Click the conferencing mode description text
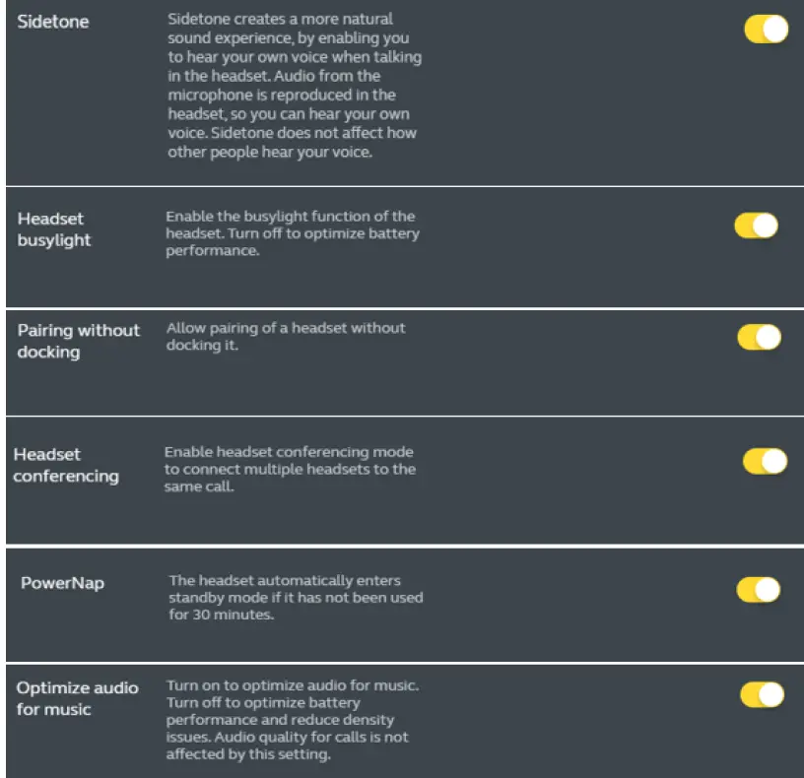Image resolution: width=804 pixels, height=778 pixels. tap(289, 469)
